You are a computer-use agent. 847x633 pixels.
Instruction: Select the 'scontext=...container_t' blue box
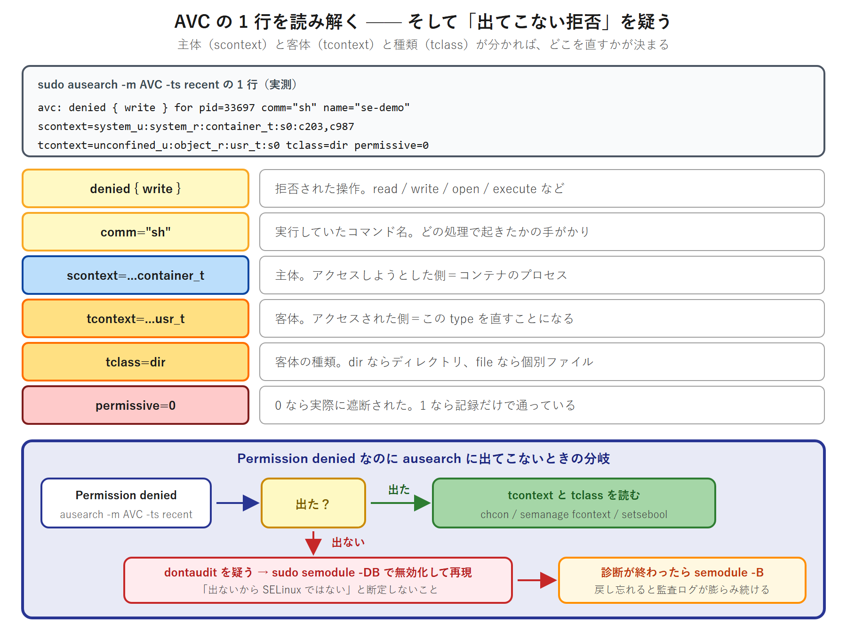[136, 275]
